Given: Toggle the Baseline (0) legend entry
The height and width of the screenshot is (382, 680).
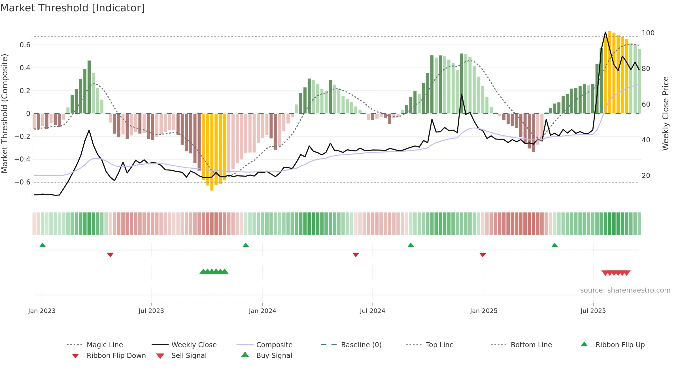Looking at the screenshot, I should (351, 345).
